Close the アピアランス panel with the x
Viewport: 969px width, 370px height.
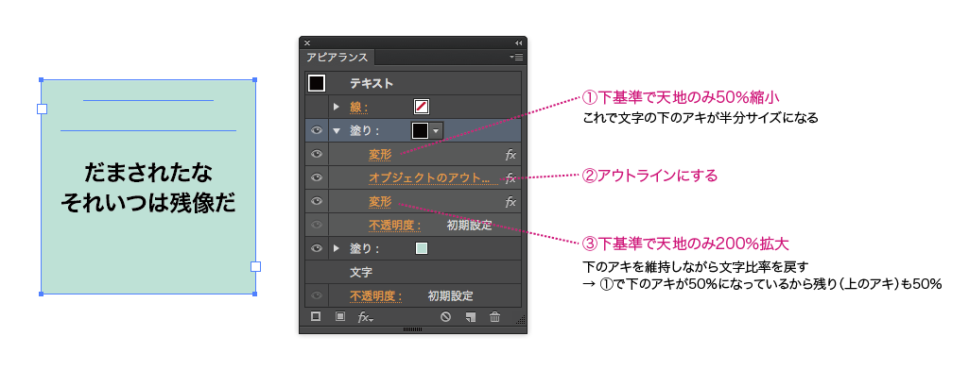pyautogui.click(x=307, y=42)
